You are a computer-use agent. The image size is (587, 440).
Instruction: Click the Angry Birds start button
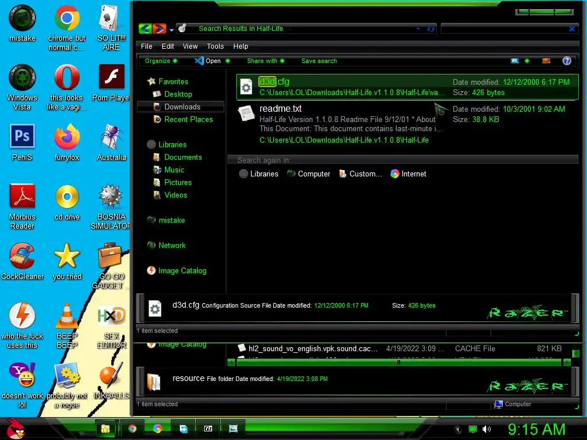(x=15, y=428)
